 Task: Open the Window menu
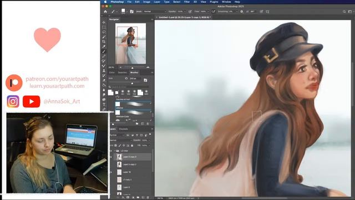[226, 2]
